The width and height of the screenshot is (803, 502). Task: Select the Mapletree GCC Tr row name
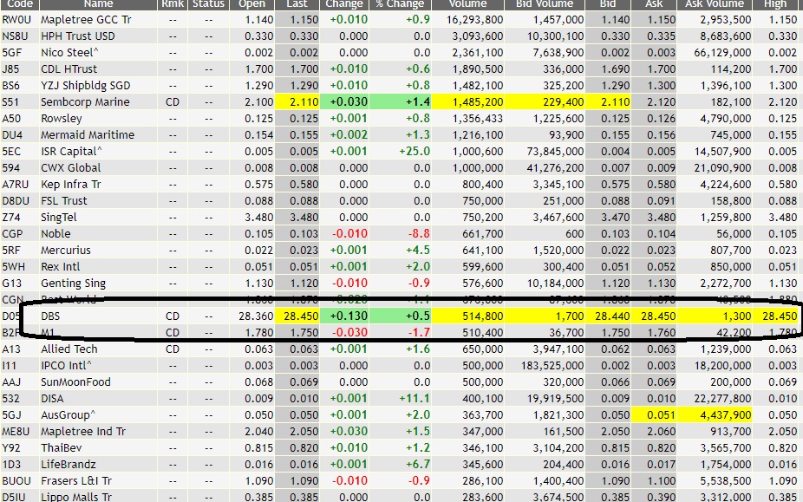86,19
